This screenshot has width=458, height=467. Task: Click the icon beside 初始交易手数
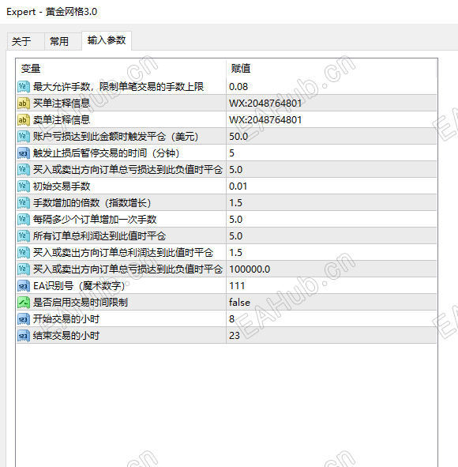tap(24, 186)
